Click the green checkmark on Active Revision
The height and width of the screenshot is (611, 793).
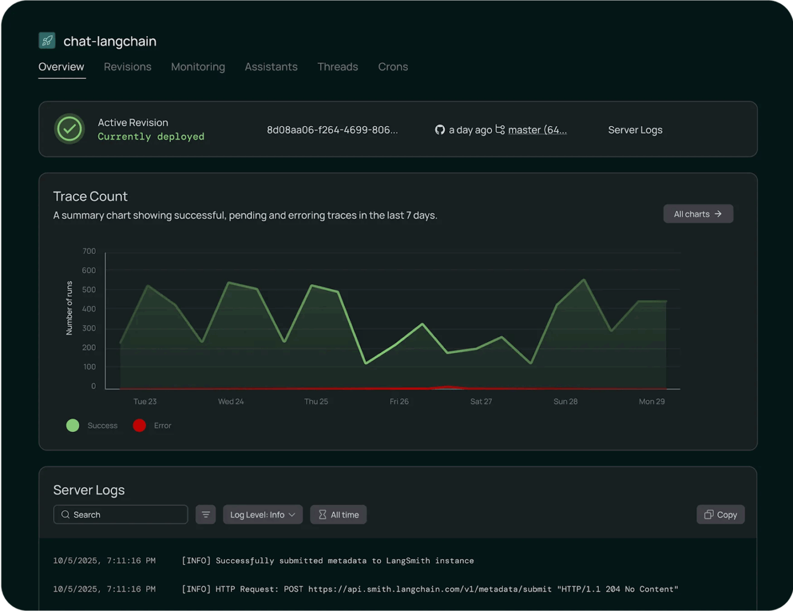pos(69,129)
